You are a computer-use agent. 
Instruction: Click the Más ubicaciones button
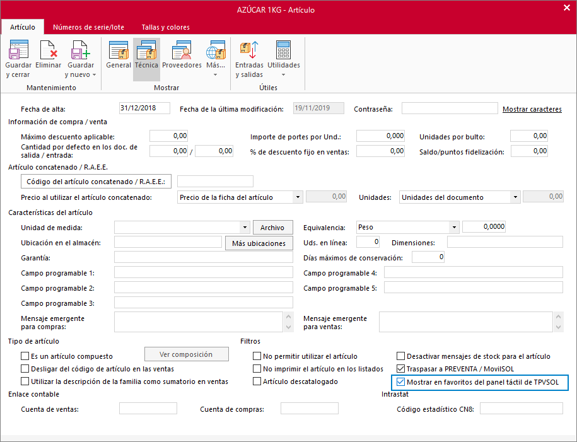259,243
